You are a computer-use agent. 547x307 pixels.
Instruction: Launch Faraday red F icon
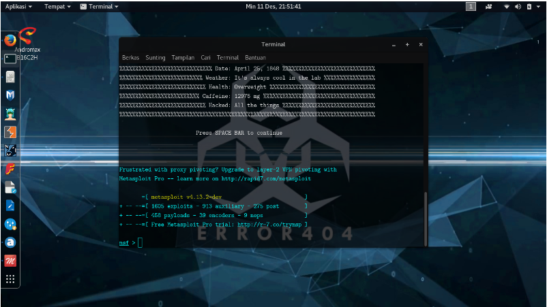(10, 169)
